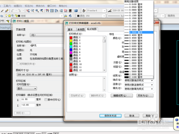Choose 0.2500 毫米 lineweight in the list
Viewport: 179px width, 134px height.
click(139, 27)
